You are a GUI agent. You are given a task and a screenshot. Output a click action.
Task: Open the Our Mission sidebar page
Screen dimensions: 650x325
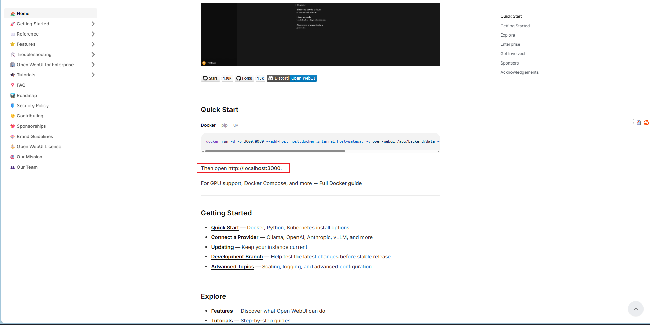tap(30, 157)
